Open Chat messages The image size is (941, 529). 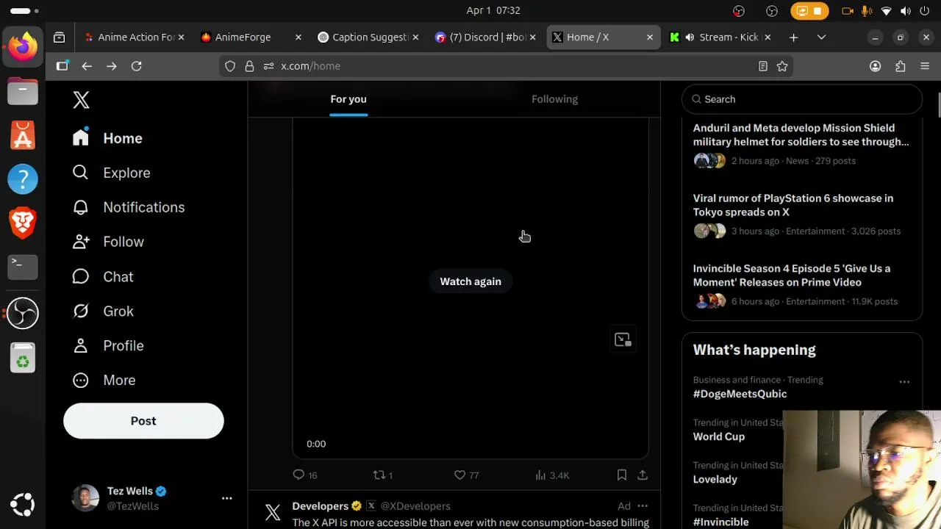tap(103, 277)
